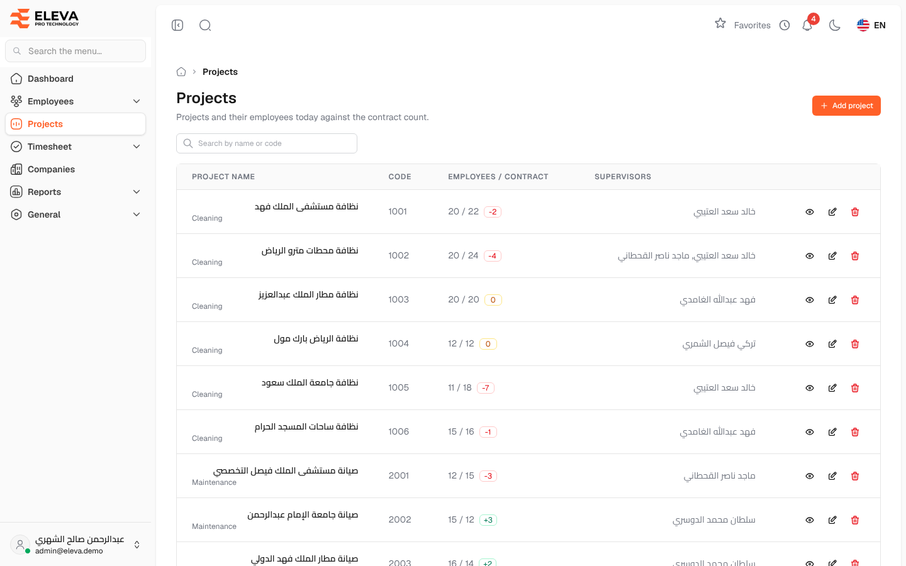Expand the Employees chevron
Screen dimensions: 906x566
pyautogui.click(x=137, y=101)
